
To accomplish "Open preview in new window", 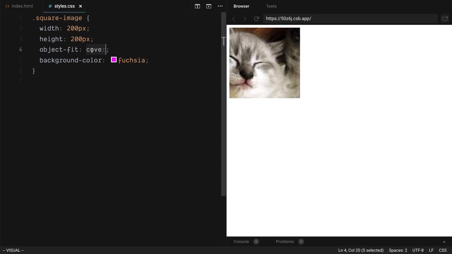I will click(445, 19).
